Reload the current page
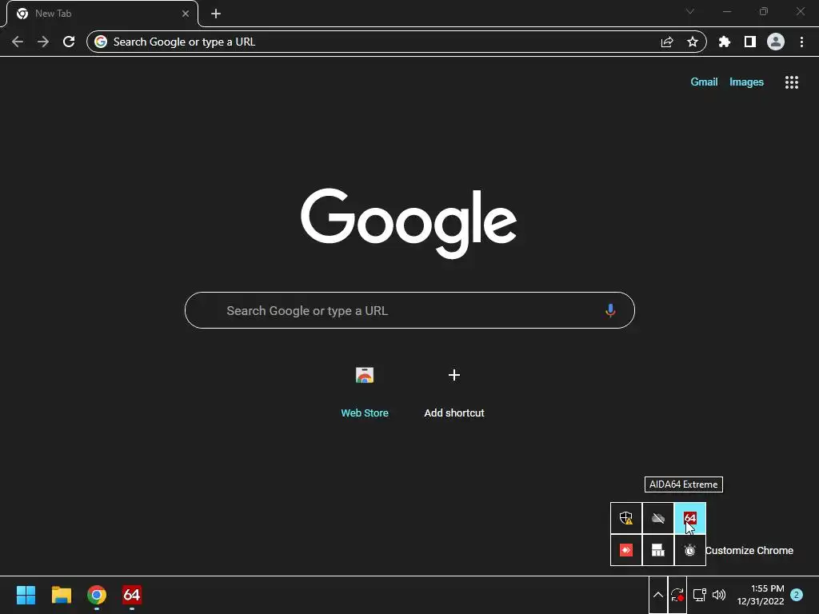 pyautogui.click(x=69, y=42)
